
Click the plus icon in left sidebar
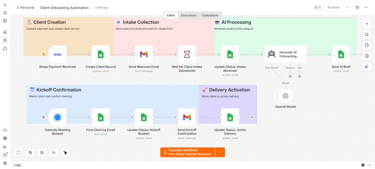coord(5,5)
